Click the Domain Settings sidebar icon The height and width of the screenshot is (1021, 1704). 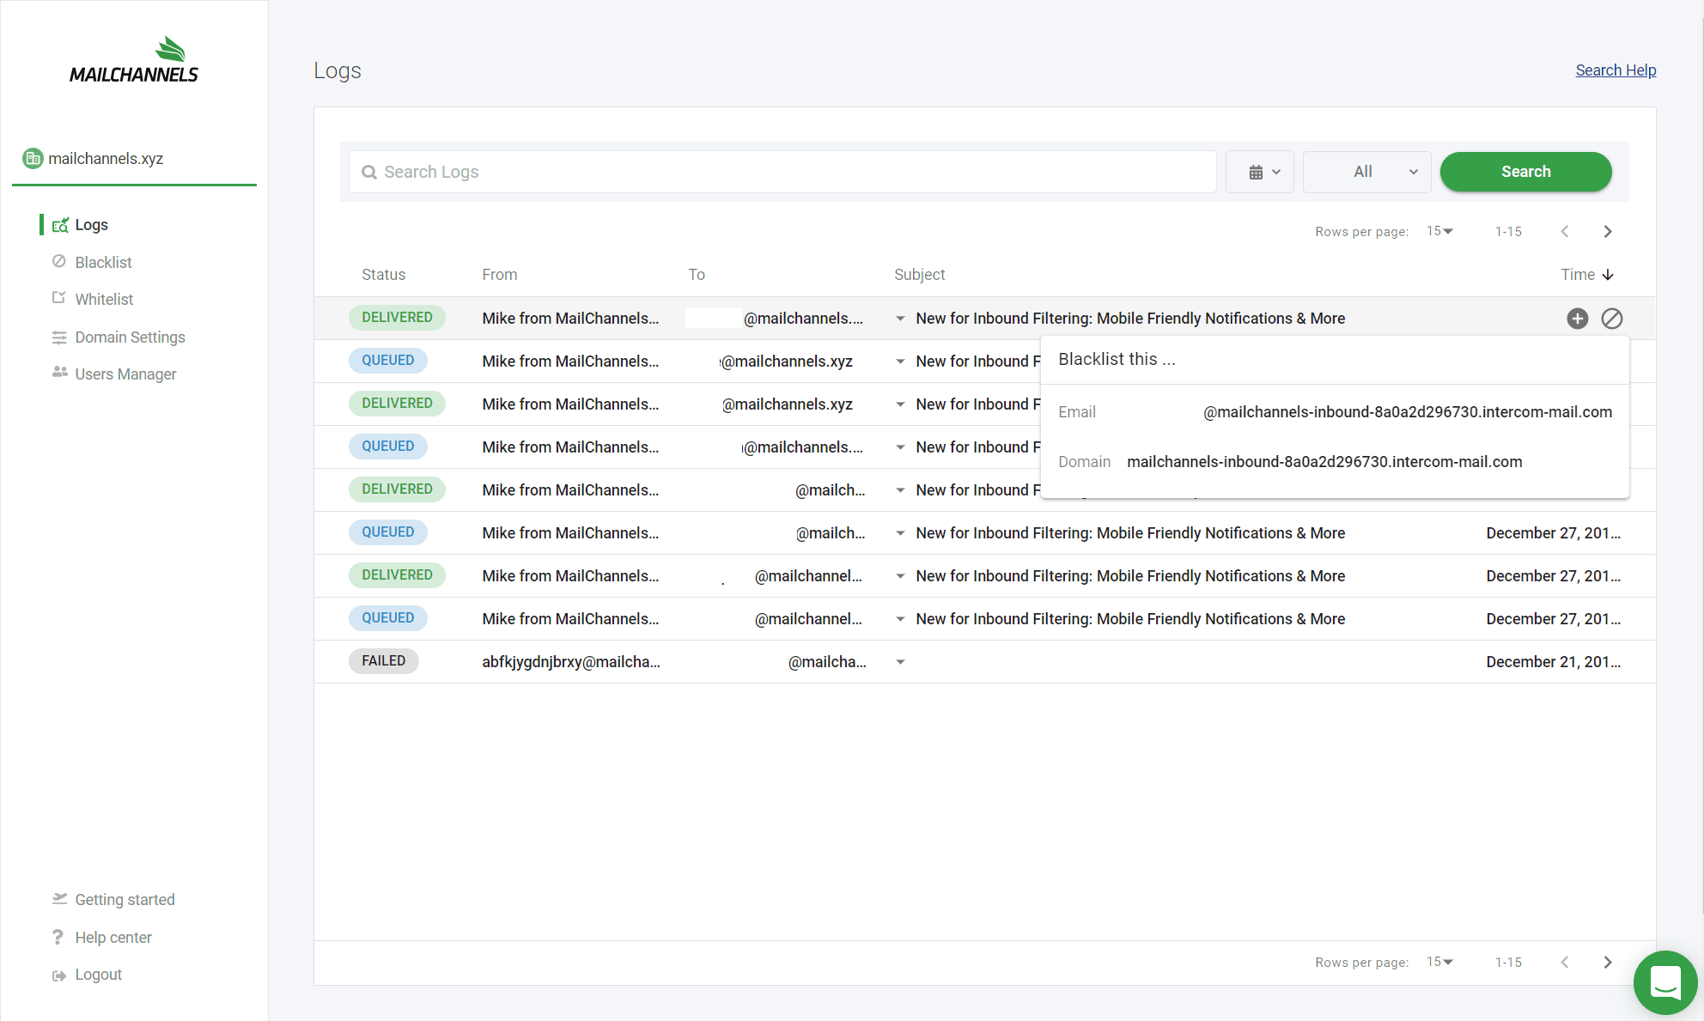[x=58, y=337]
